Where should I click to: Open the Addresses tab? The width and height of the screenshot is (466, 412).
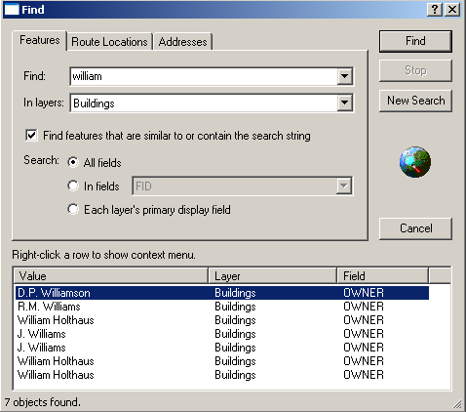182,42
